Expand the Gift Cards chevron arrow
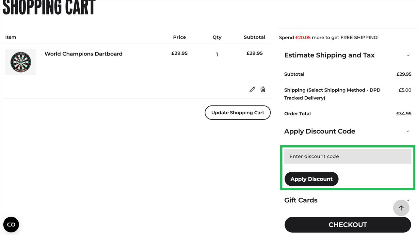This screenshot has height=235, width=418. pyautogui.click(x=408, y=200)
